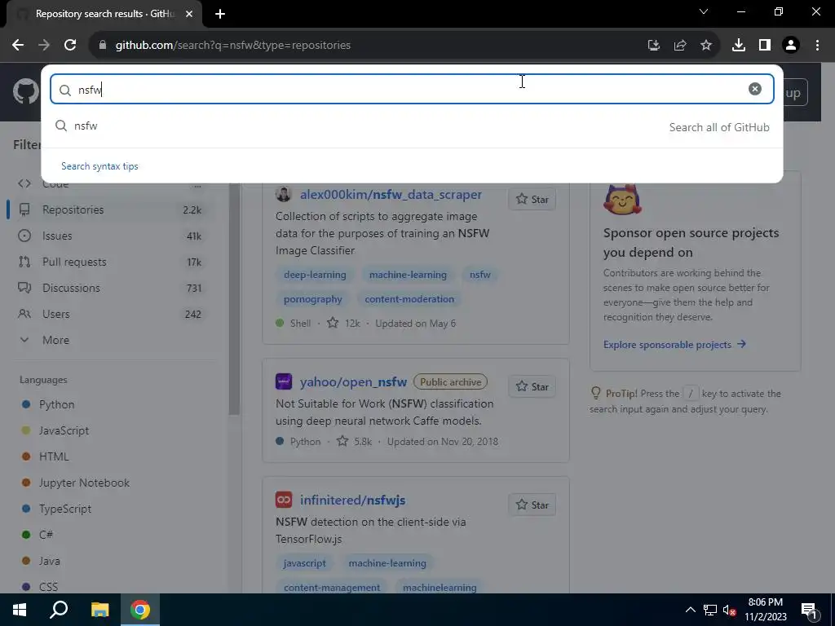Click the filter sidebar vertical scrollbar
The width and height of the screenshot is (835, 626).
pos(234,298)
